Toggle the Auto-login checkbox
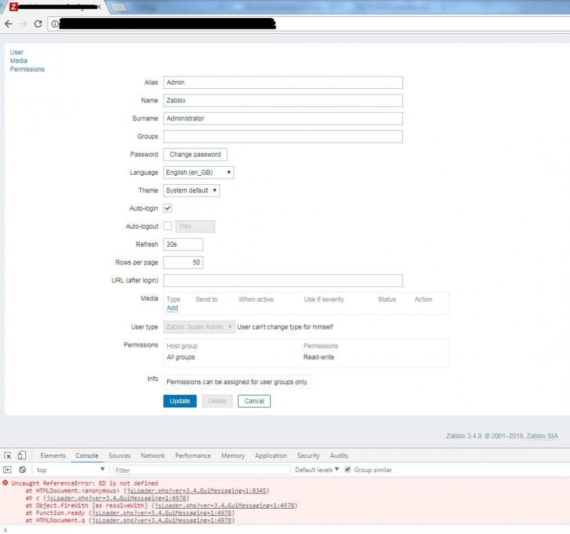This screenshot has height=534, width=570. click(168, 208)
